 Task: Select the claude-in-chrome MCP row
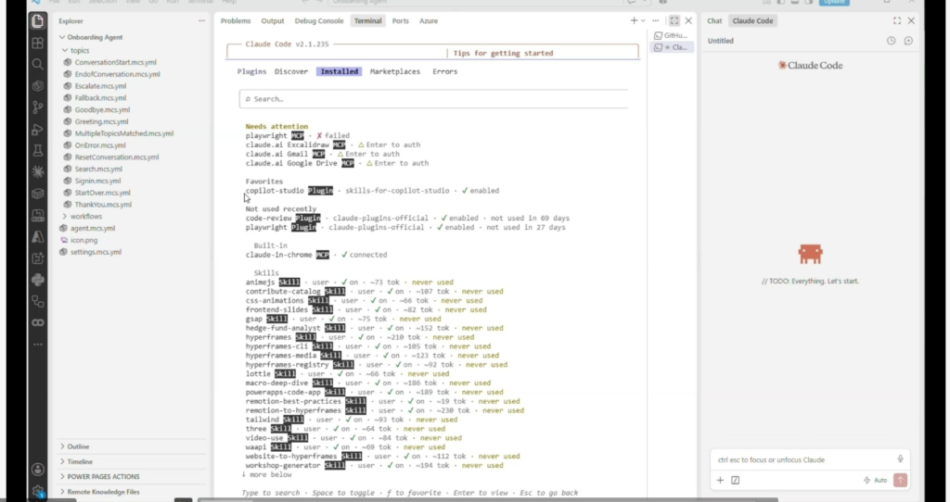316,255
